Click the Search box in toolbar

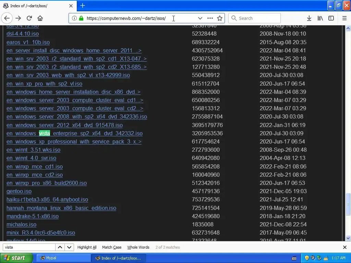click(255, 18)
